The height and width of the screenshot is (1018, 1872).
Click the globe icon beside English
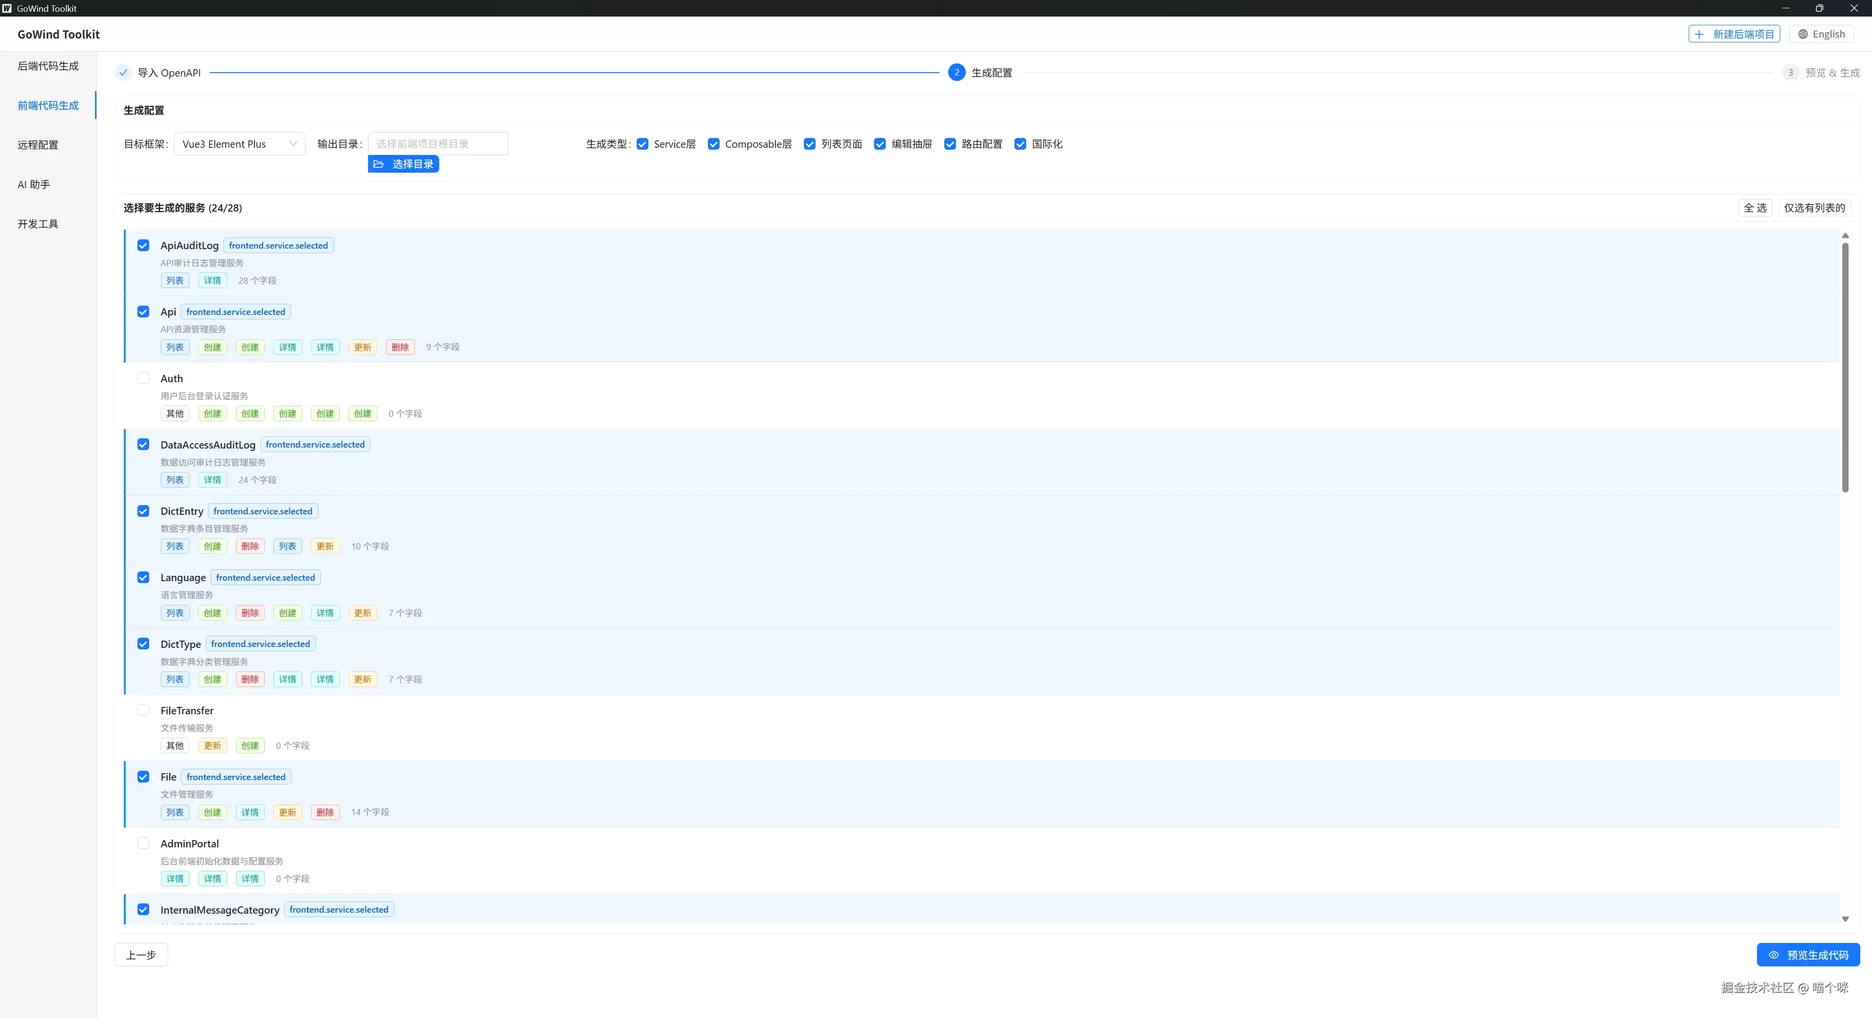1803,34
